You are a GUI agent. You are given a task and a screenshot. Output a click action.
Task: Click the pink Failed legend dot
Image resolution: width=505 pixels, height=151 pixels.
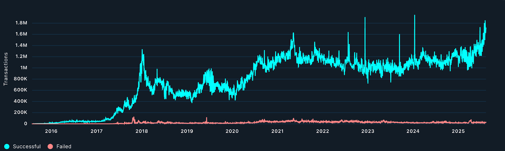[x=50, y=146]
